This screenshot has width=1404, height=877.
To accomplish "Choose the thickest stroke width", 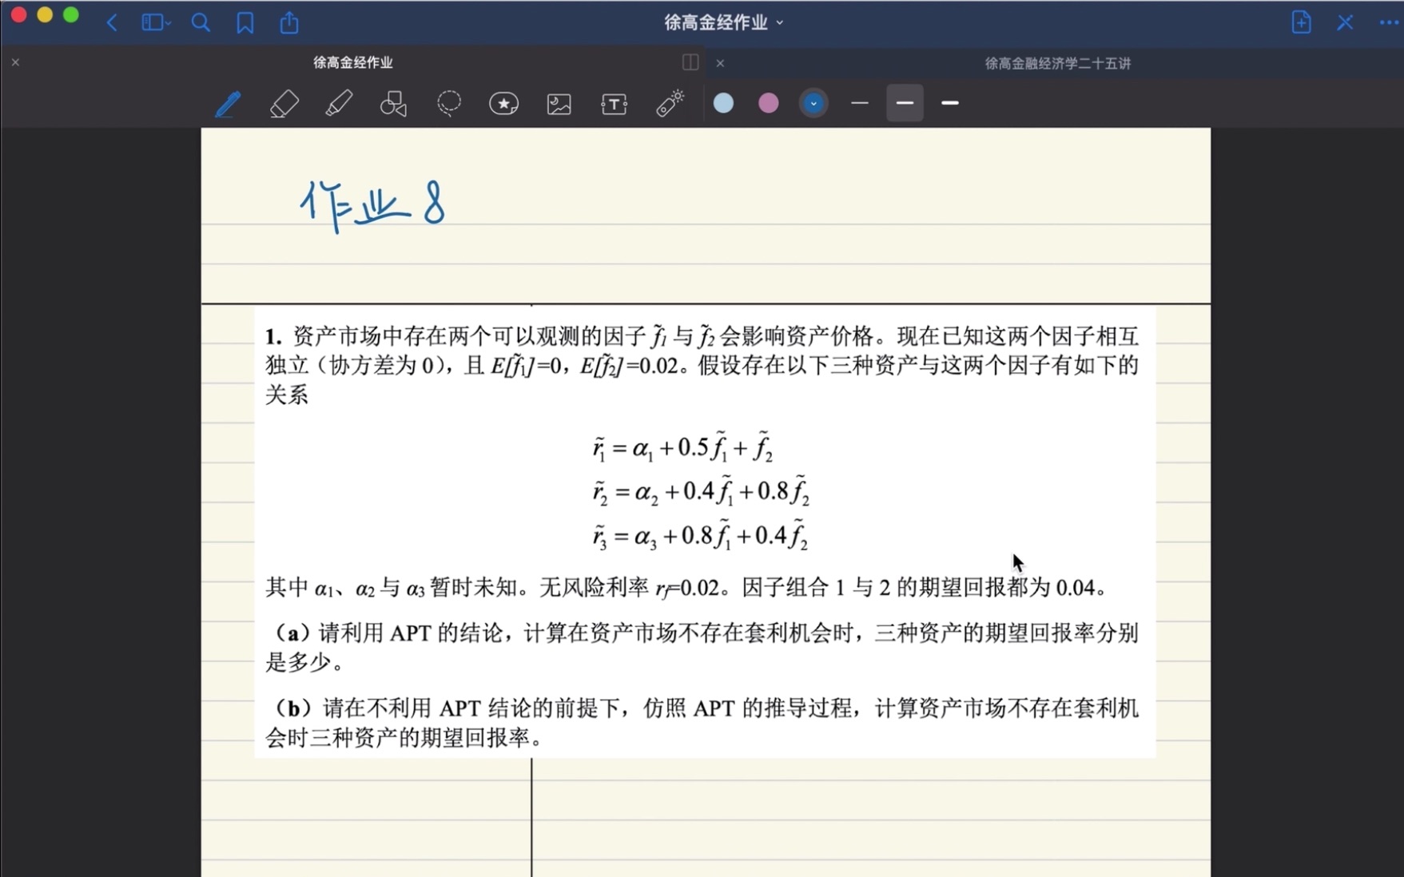I will point(949,103).
